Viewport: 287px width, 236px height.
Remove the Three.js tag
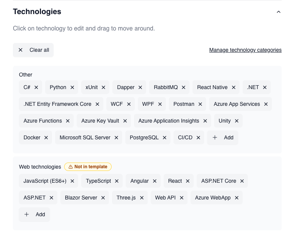click(142, 198)
